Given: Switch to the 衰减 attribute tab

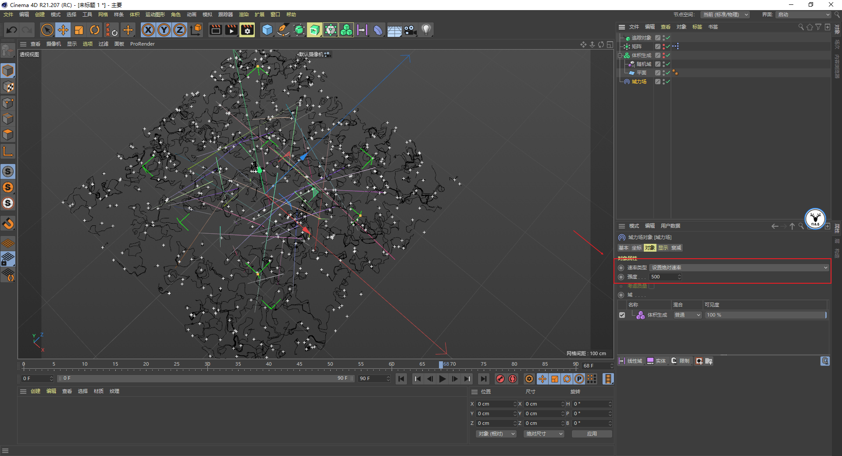Looking at the screenshot, I should click(x=676, y=248).
